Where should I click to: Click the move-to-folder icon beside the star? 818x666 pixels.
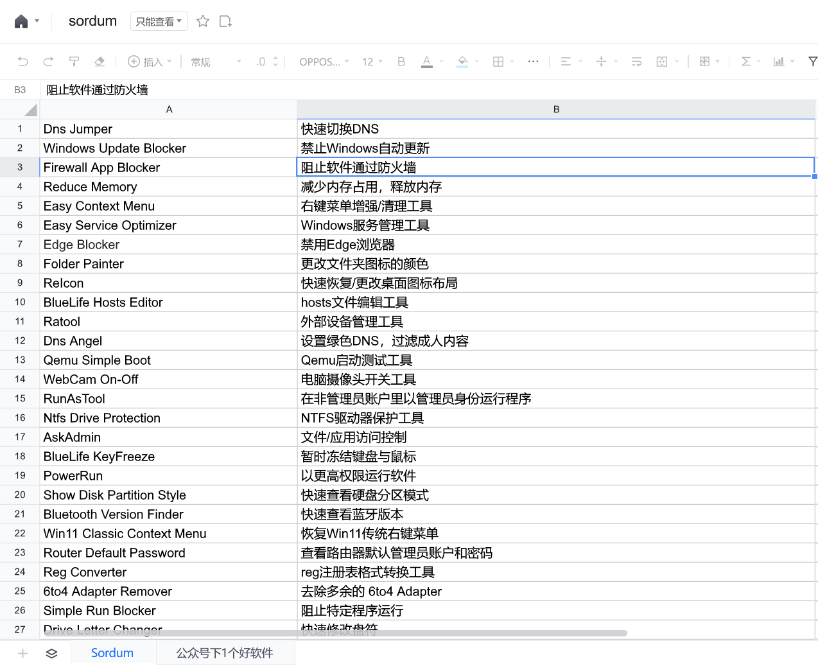click(225, 21)
